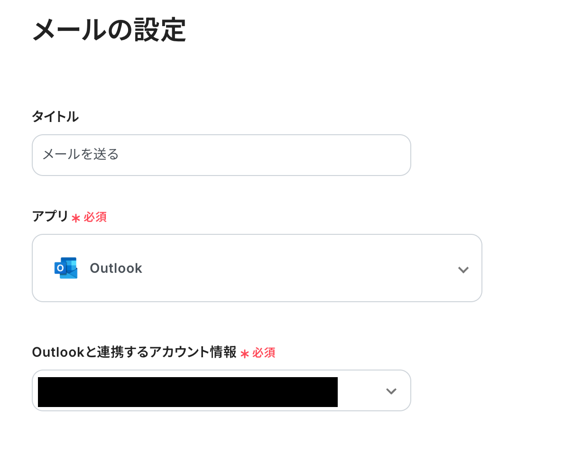Click the redacted selected account value

coord(187,392)
